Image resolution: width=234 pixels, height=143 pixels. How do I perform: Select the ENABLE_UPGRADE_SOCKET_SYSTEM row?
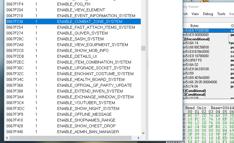point(73,68)
